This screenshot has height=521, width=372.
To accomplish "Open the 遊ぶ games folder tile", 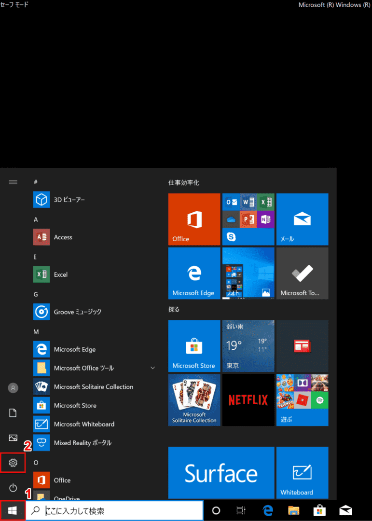I will pos(302,400).
